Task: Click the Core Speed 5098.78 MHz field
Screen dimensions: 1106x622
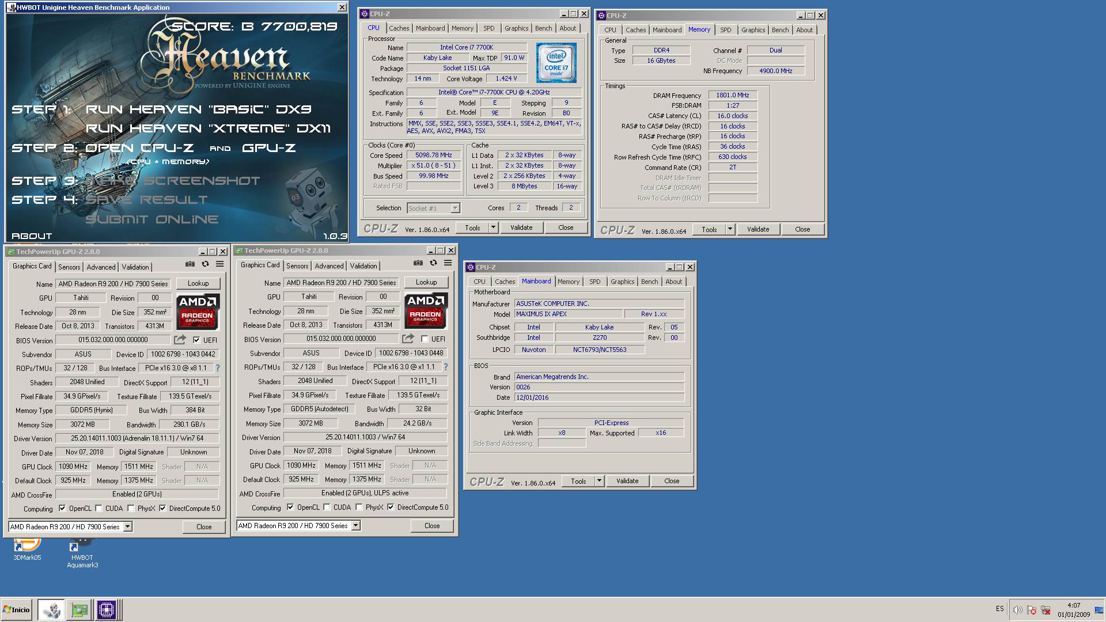Action: pos(434,155)
